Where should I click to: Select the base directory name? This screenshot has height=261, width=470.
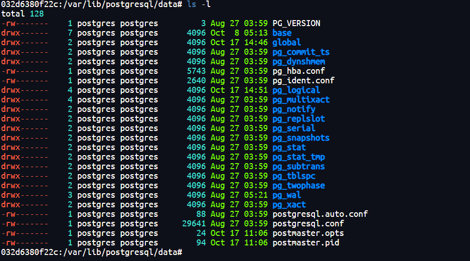pos(282,33)
